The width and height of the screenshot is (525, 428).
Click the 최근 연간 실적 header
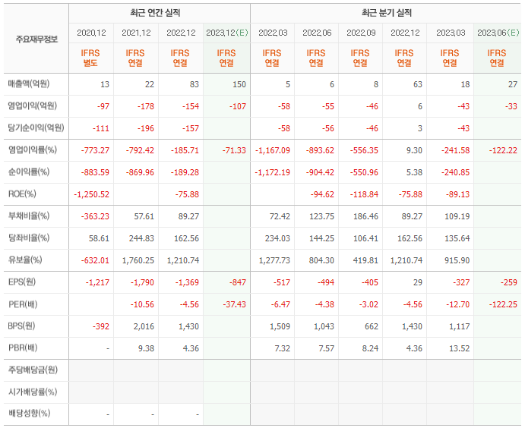click(155, 13)
